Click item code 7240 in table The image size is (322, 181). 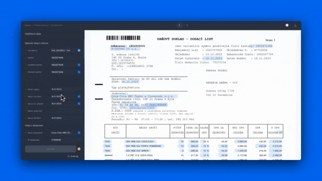click(x=107, y=141)
